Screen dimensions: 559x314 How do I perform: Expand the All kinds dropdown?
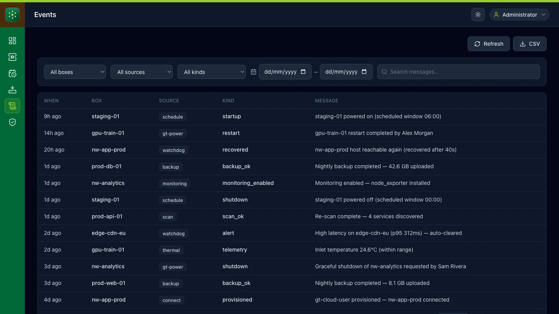(211, 72)
